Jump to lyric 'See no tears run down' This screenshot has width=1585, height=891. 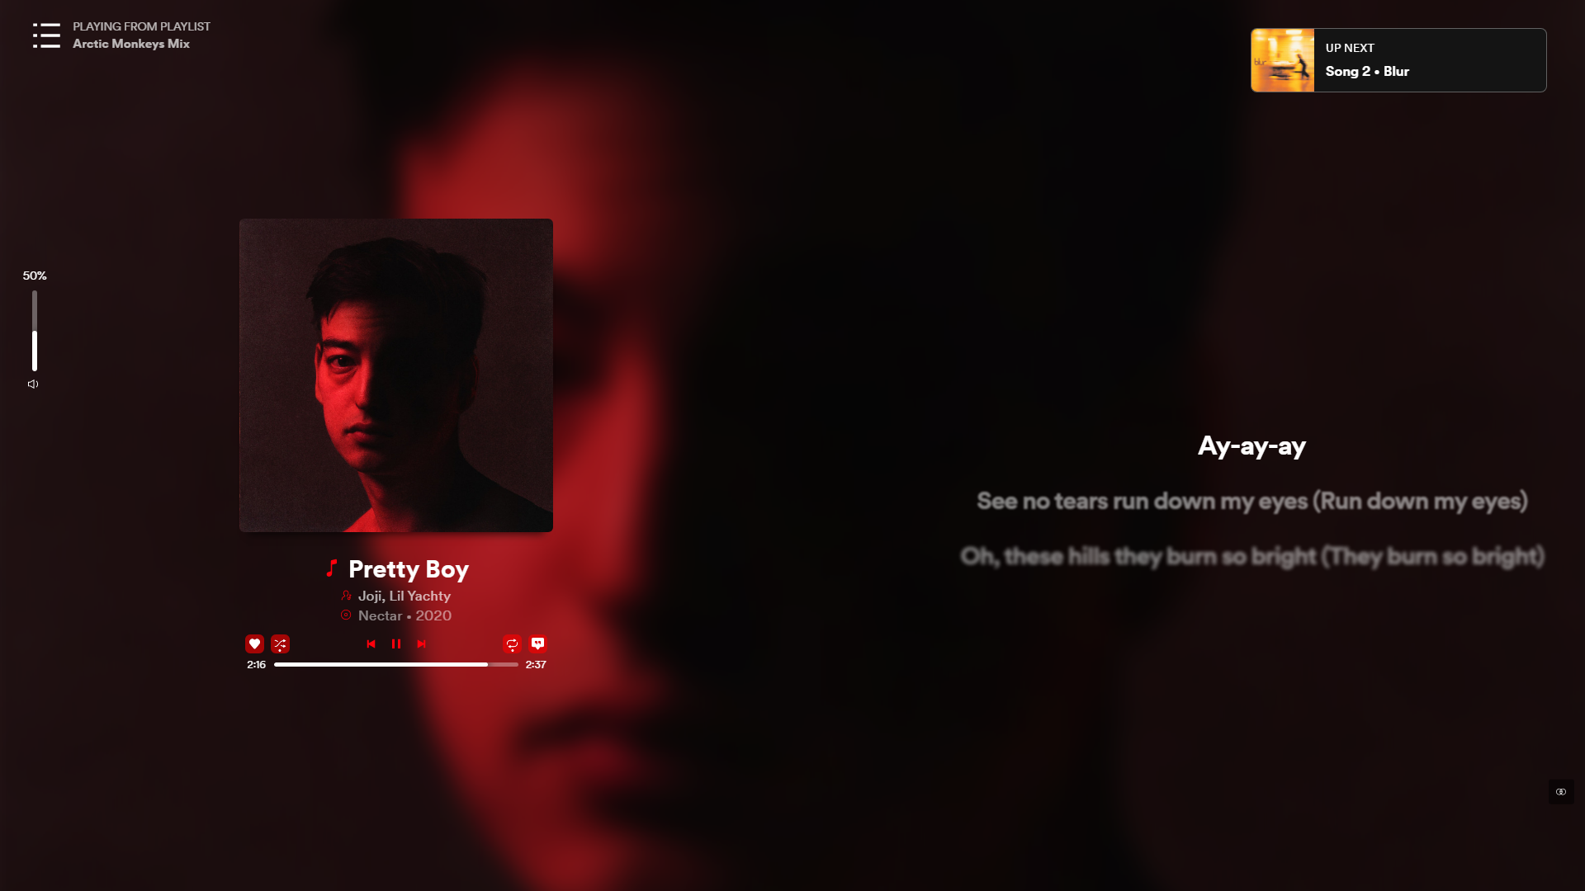[1251, 501]
